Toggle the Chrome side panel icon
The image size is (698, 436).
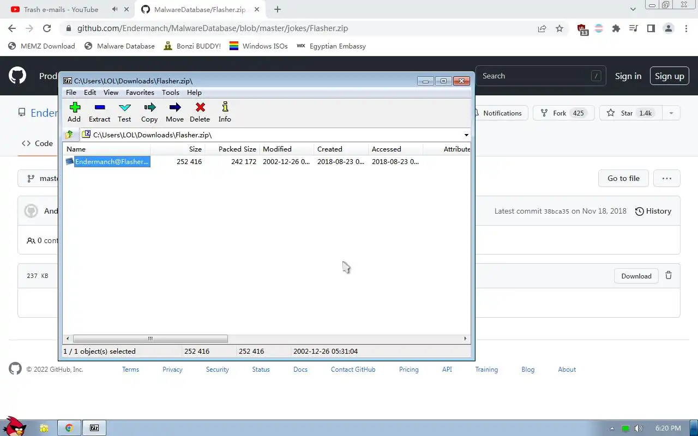pyautogui.click(x=651, y=28)
